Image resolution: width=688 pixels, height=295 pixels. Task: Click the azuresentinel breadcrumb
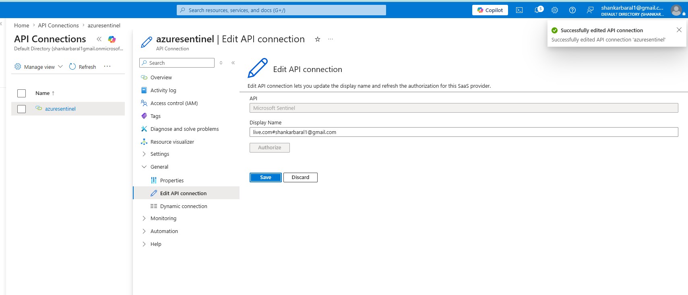104,25
